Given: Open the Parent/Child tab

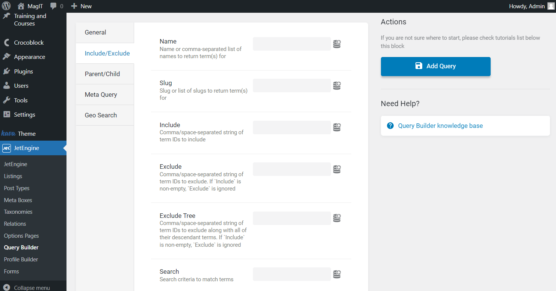Looking at the screenshot, I should tap(105, 74).
